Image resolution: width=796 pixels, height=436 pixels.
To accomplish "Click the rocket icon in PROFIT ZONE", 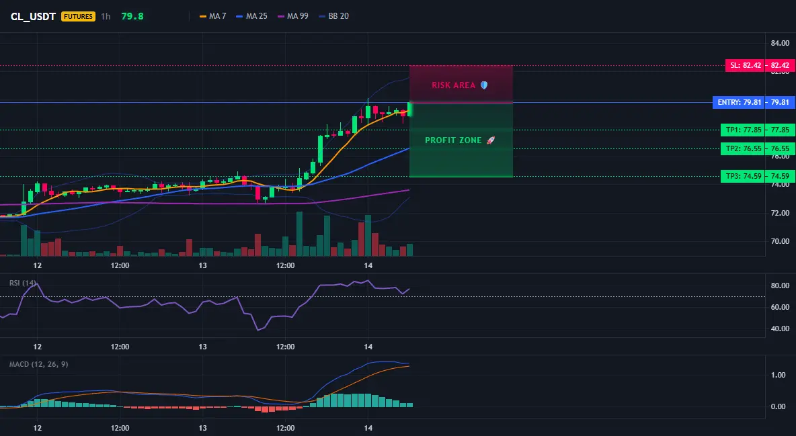I will pyautogui.click(x=490, y=140).
